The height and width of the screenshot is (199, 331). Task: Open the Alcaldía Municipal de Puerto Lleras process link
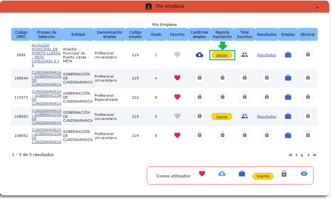(x=45, y=55)
